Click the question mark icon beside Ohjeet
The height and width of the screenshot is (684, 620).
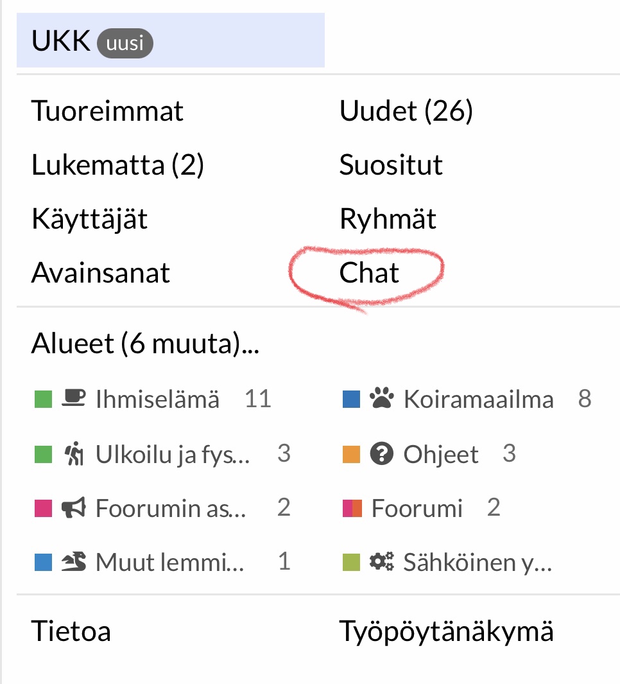(381, 454)
